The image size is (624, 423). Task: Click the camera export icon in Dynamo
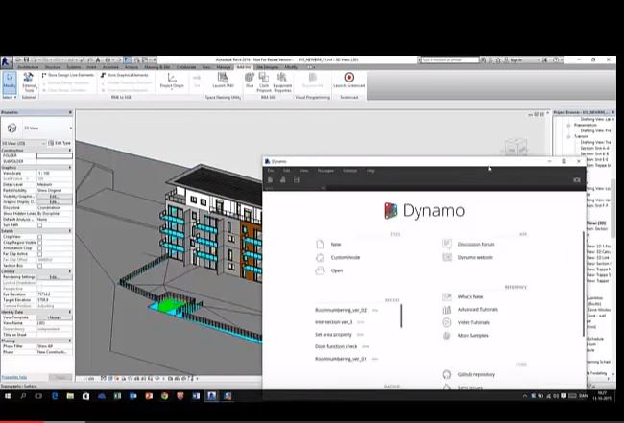pos(577,180)
